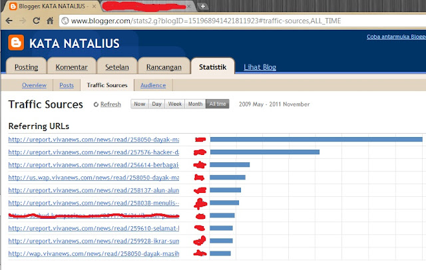426x270 pixels.
Task: Open the Posting tab
Action: tap(27, 67)
